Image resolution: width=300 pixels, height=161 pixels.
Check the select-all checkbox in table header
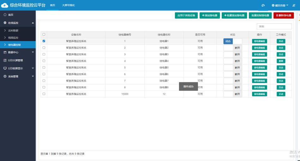point(44,34)
